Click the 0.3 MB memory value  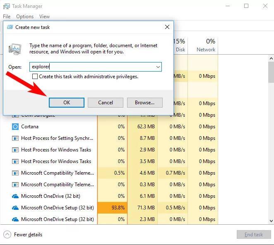(x=147, y=185)
